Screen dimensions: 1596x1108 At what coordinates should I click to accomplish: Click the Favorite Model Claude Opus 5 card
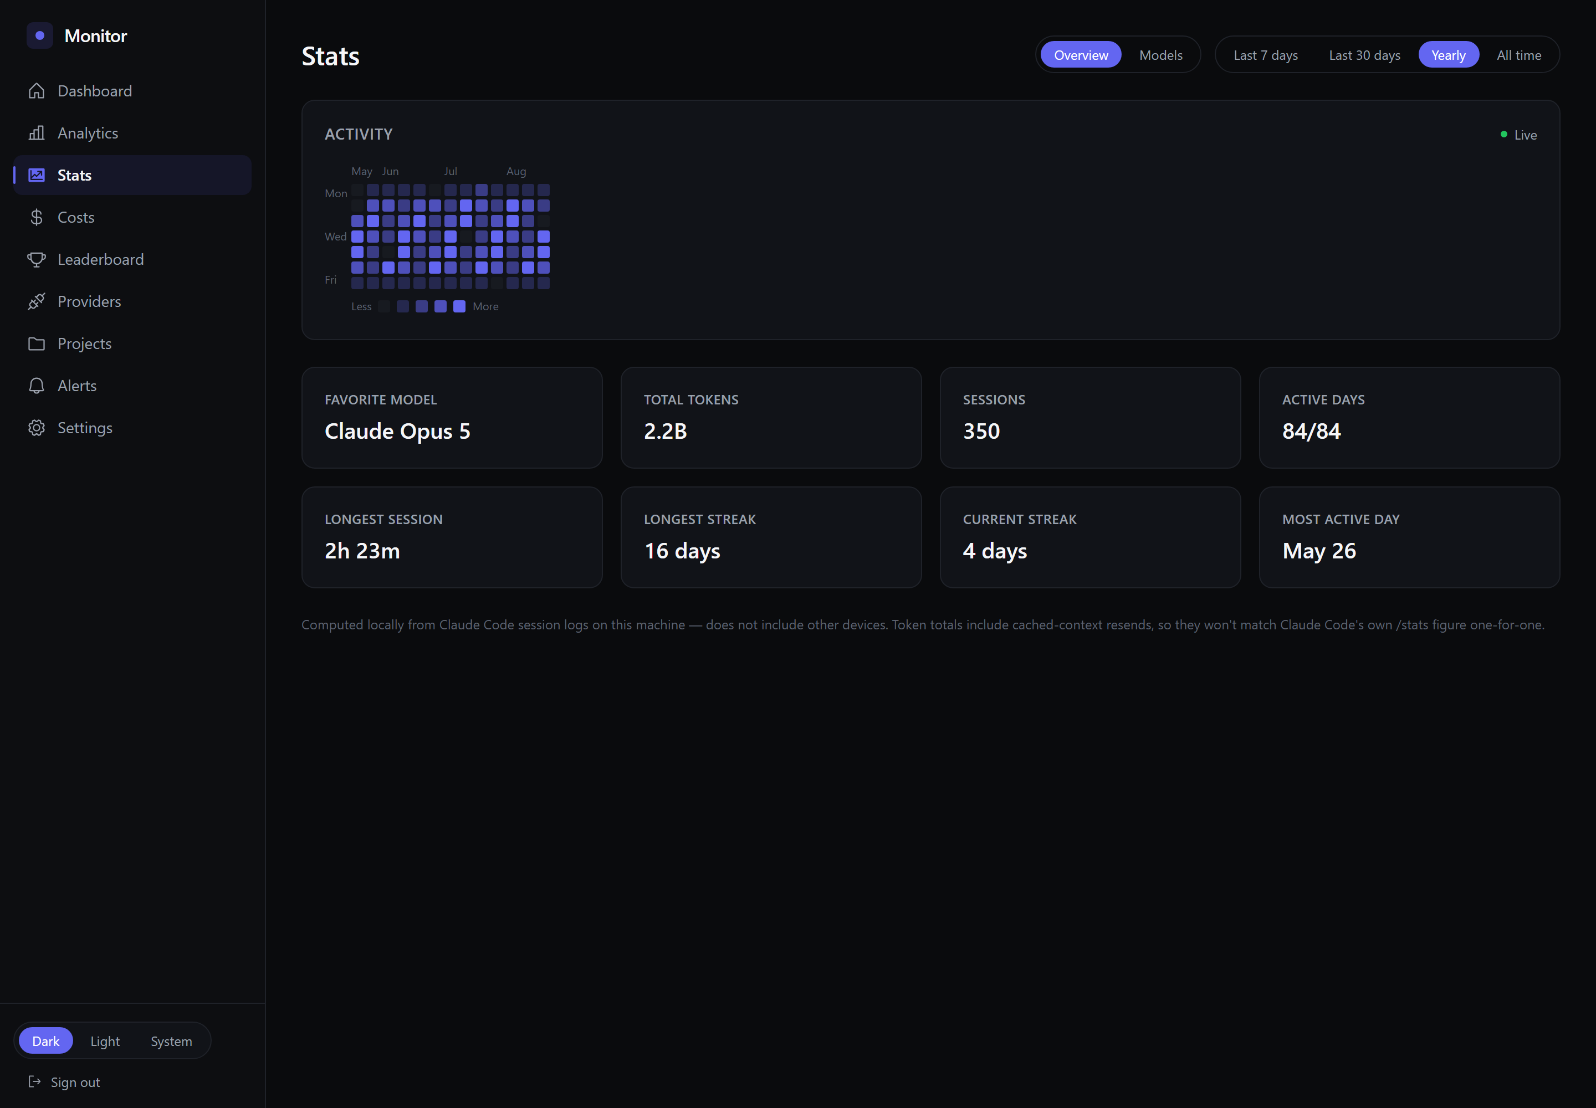[452, 417]
